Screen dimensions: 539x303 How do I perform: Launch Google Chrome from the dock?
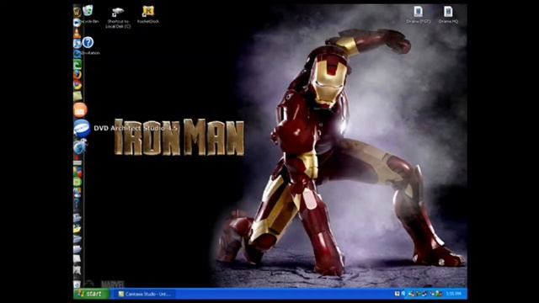pos(77,84)
